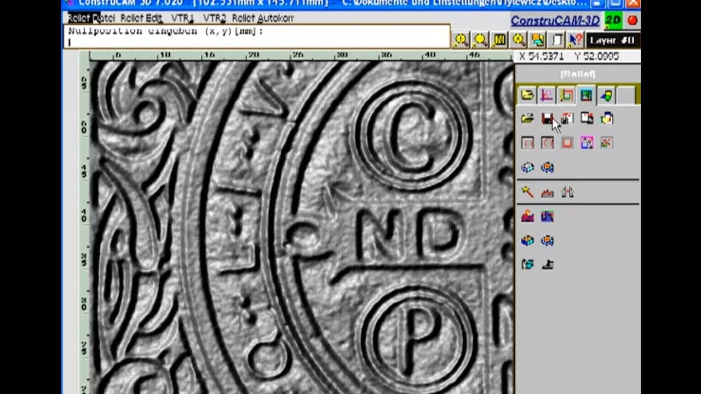701x394 pixels.
Task: Click the letter C circle on relief
Action: pyautogui.click(x=414, y=135)
